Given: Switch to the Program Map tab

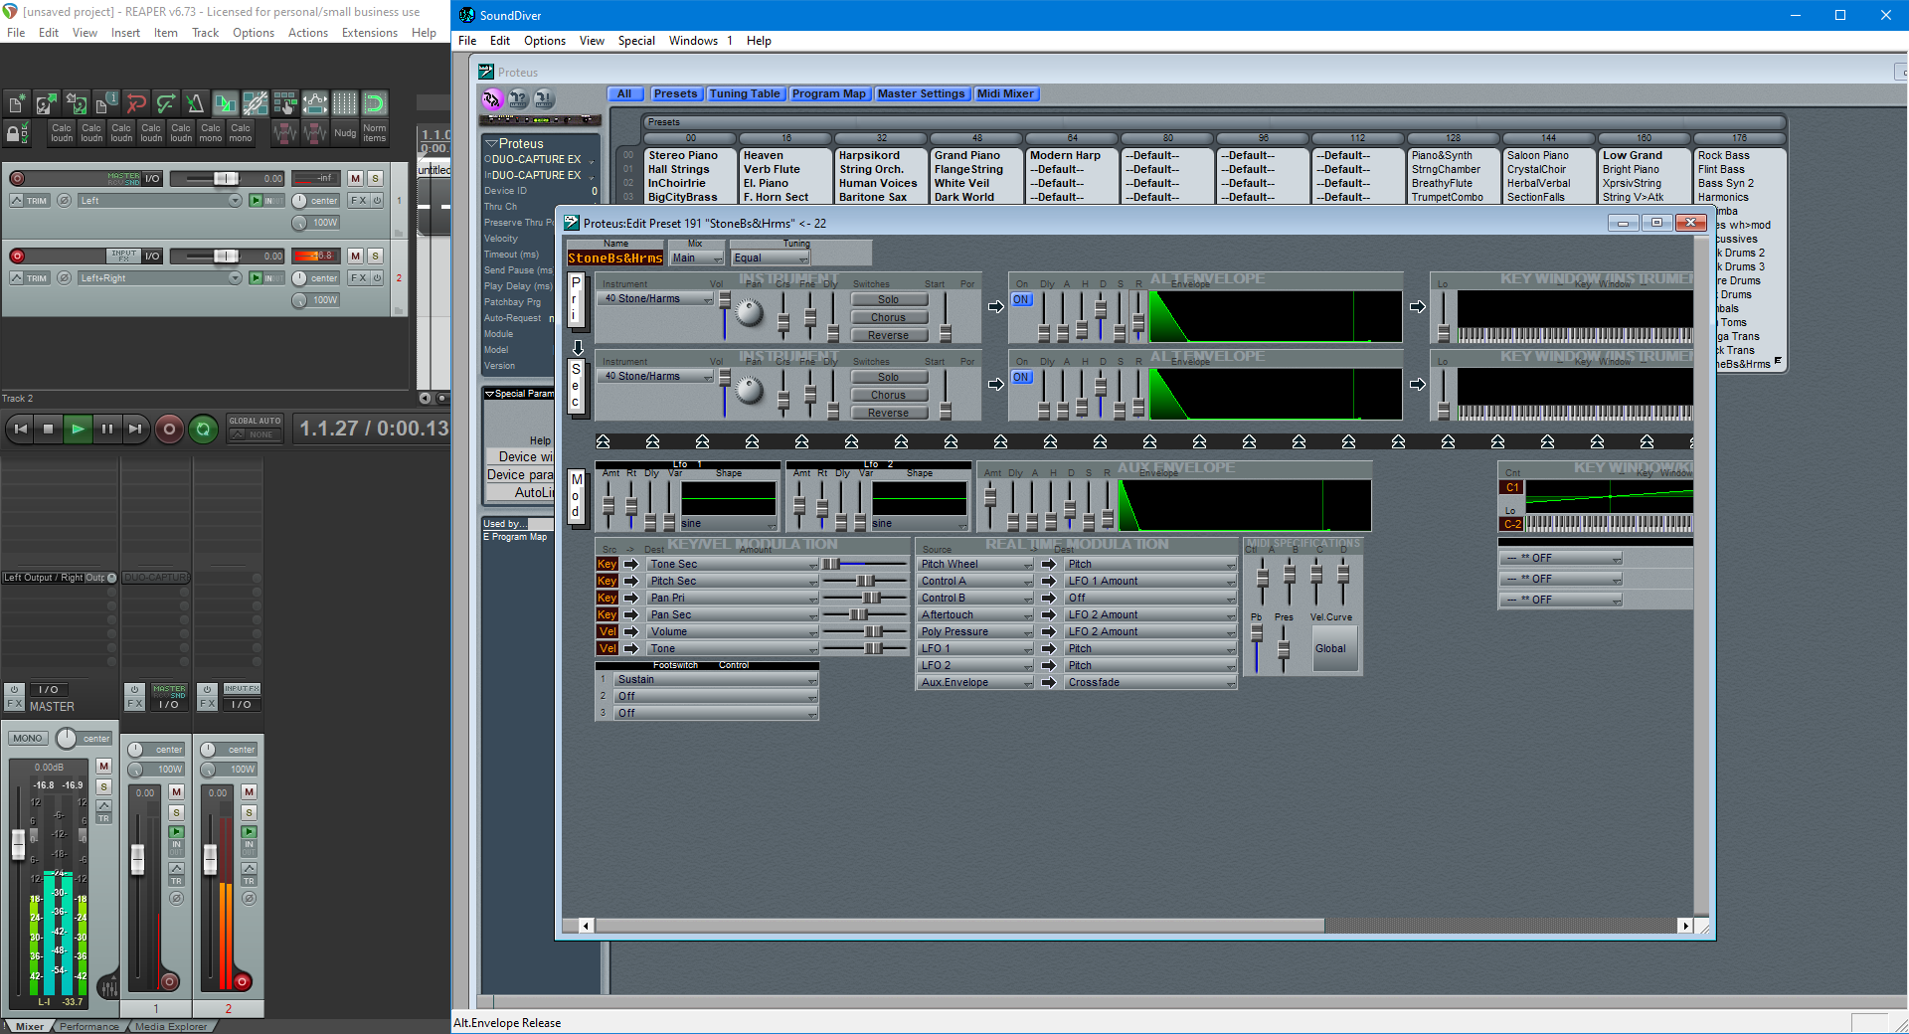Looking at the screenshot, I should pyautogui.click(x=829, y=93).
